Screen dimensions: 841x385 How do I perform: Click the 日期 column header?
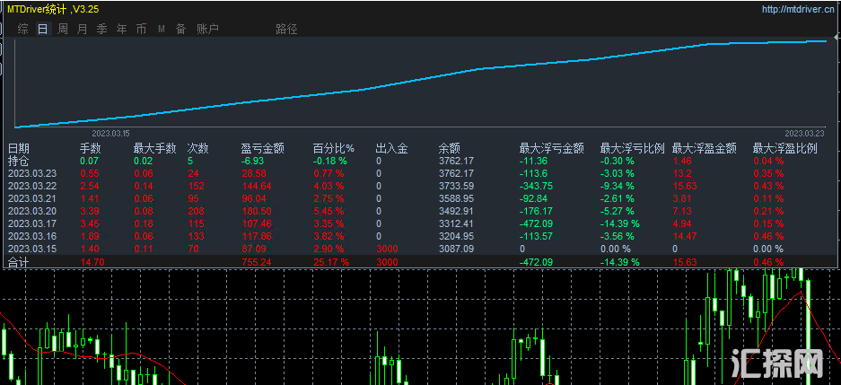click(19, 148)
